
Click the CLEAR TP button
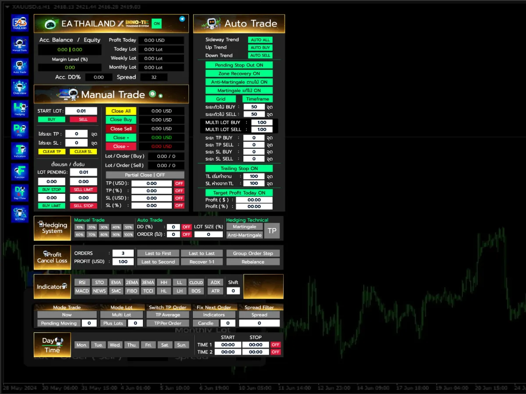(x=51, y=151)
